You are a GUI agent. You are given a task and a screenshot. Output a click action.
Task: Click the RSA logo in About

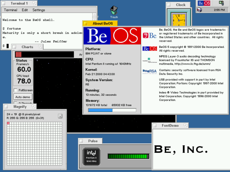point(150,71)
